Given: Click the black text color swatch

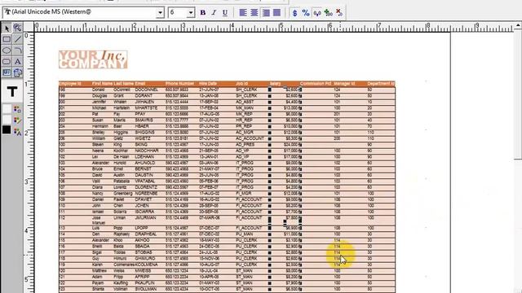Looking at the screenshot, I should pos(7,130).
